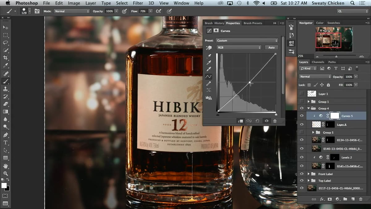Click the Auto button in Curves

point(271,48)
